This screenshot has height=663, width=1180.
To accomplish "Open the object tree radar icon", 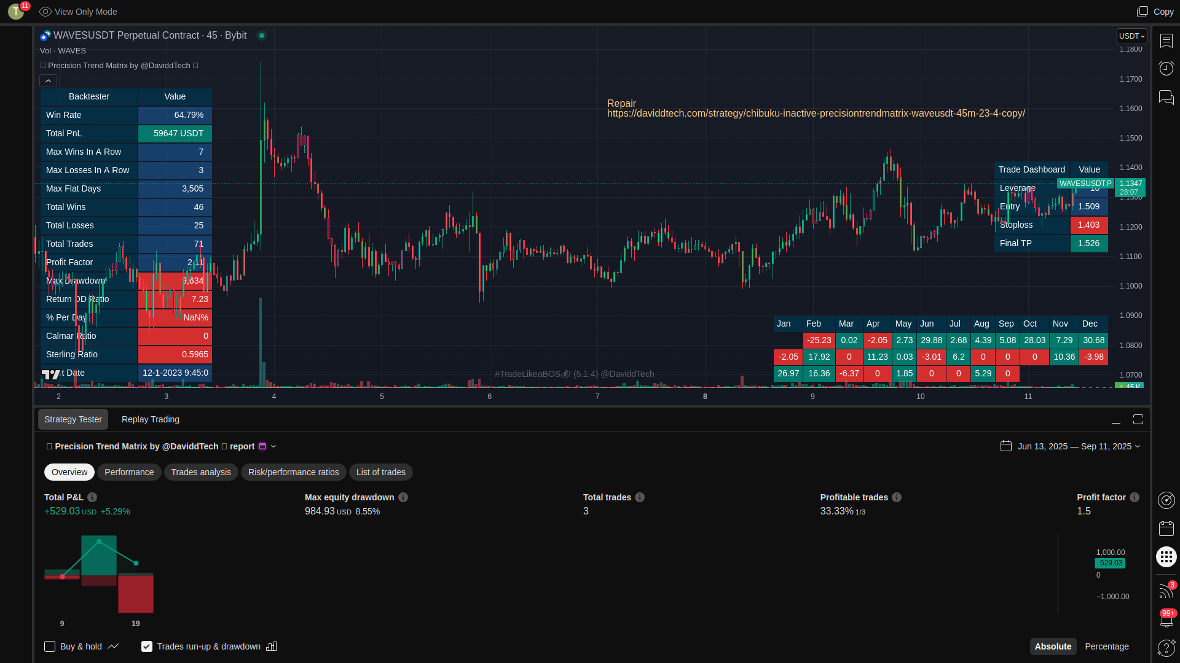I will click(1166, 500).
